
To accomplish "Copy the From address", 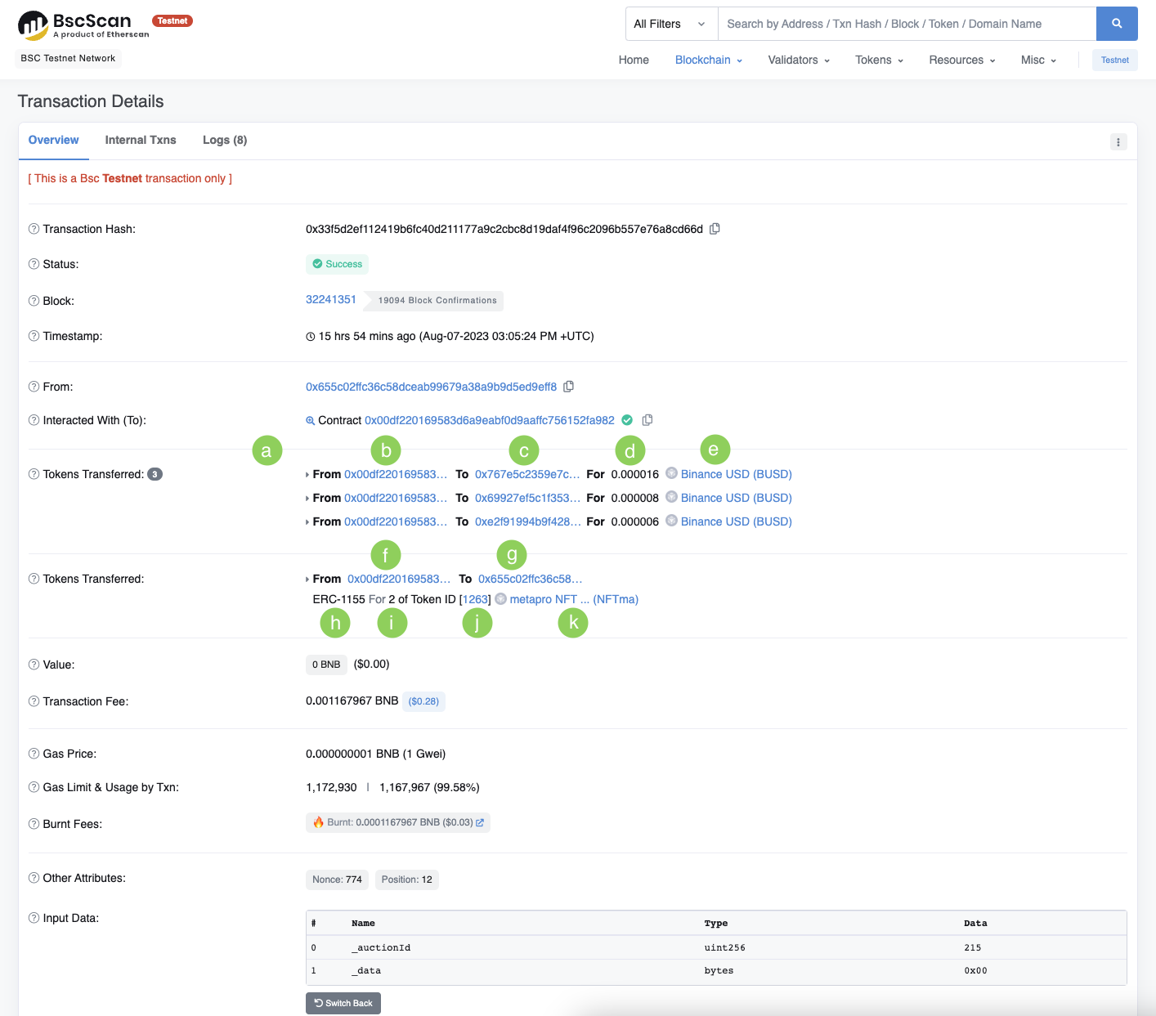I will click(568, 387).
